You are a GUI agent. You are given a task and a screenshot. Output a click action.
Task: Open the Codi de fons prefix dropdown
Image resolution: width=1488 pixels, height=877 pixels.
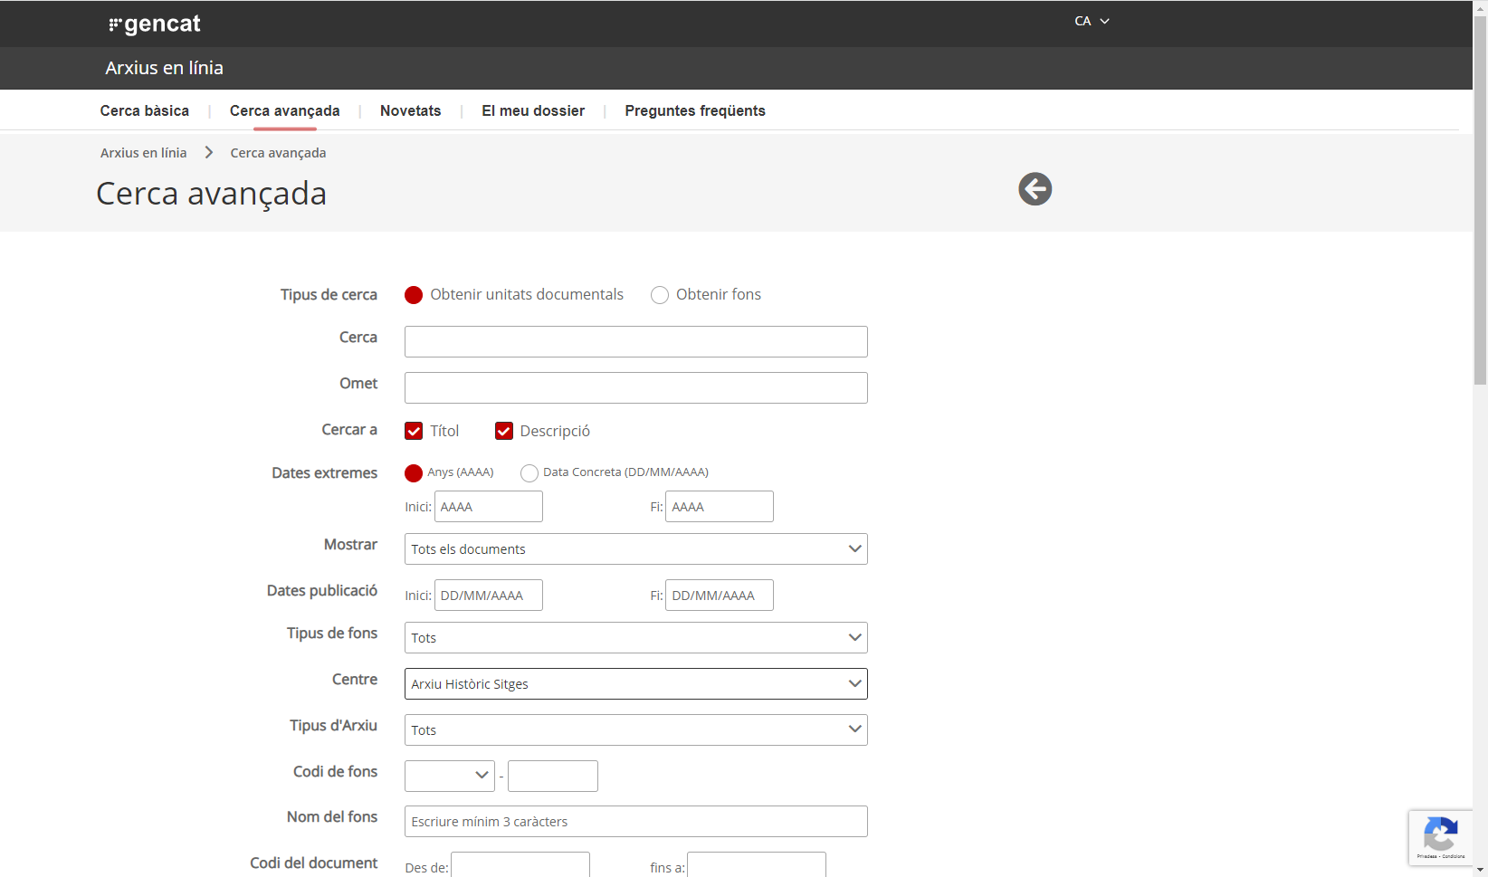(450, 776)
